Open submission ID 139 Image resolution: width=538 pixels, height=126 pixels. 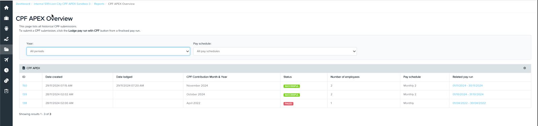[25, 94]
